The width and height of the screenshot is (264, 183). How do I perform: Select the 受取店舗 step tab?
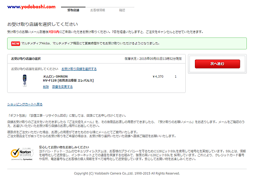click(73, 10)
